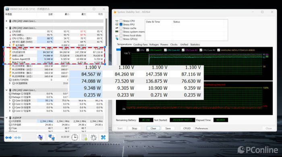Image resolution: width=282 pixels, height=157 pixels.
Task: Switch to the Voltages tab
Action: (154, 45)
